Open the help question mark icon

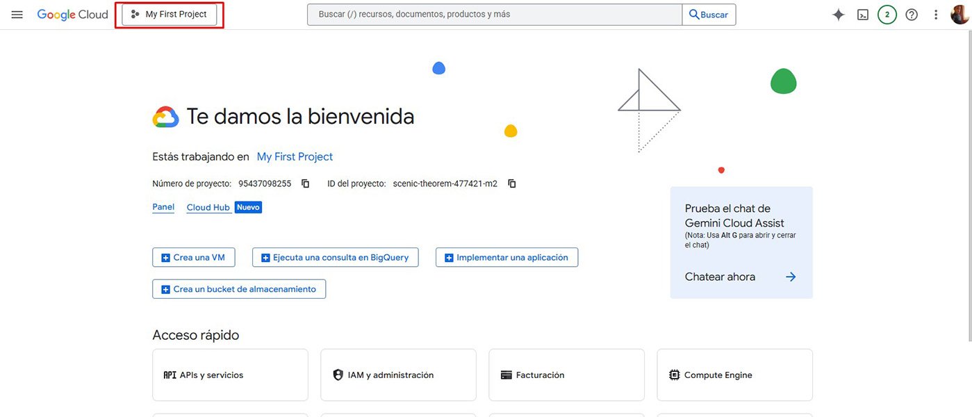[x=911, y=14]
